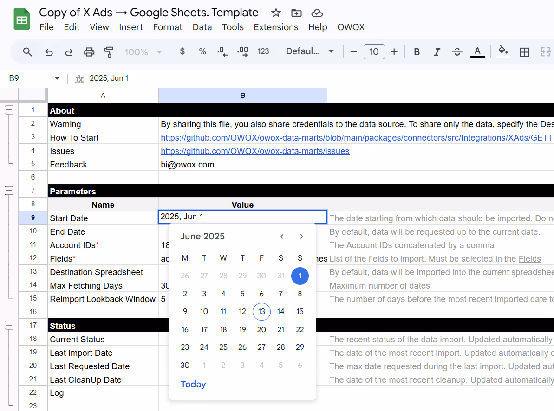Screen dimensions: 554x411
Task: Collapse the Parameters row group
Action: coord(9,190)
